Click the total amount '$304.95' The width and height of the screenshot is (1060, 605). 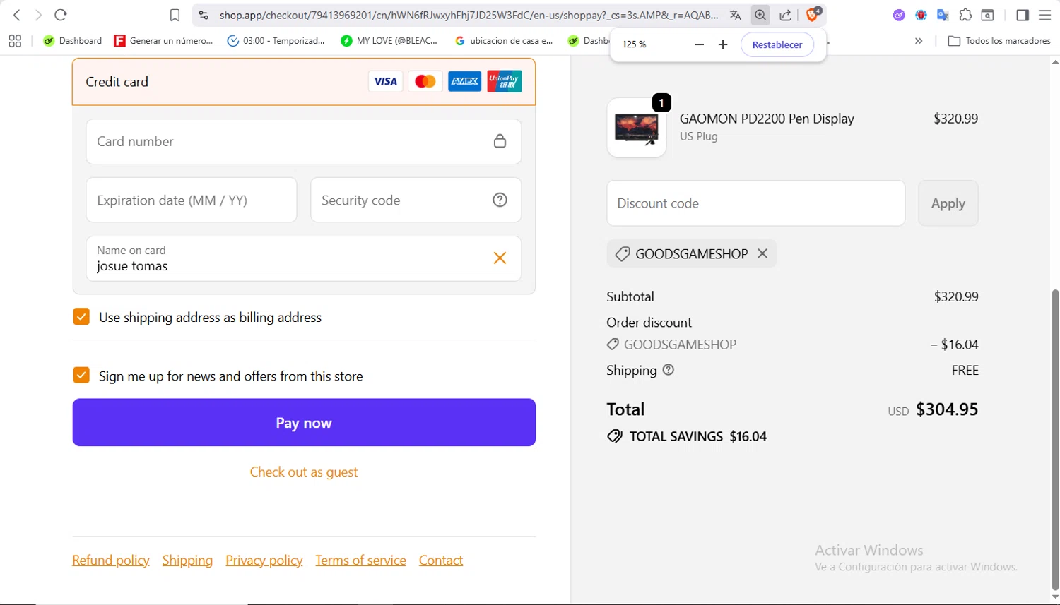(947, 409)
